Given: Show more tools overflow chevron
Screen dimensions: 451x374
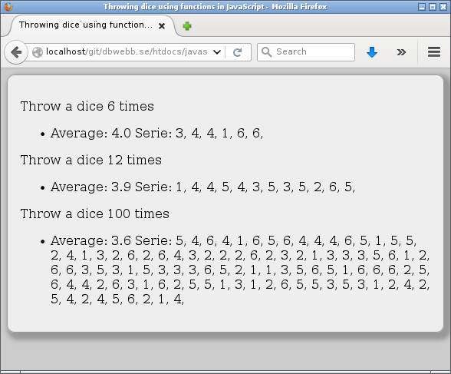Looking at the screenshot, I should (401, 52).
